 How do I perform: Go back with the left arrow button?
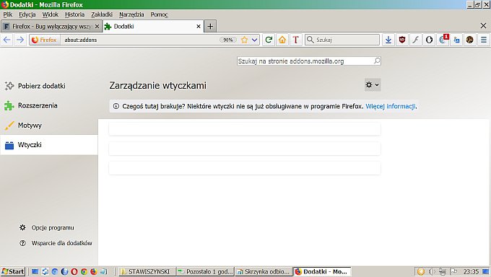(7, 40)
